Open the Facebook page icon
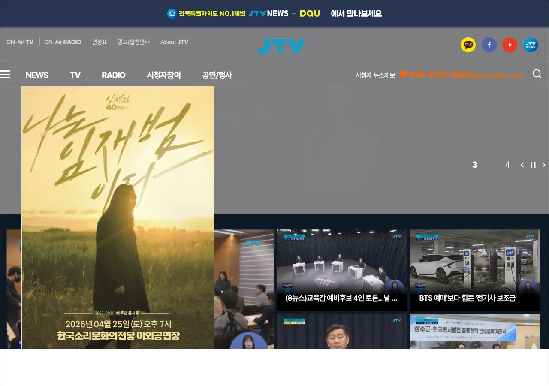The width and height of the screenshot is (549, 386). (x=489, y=45)
